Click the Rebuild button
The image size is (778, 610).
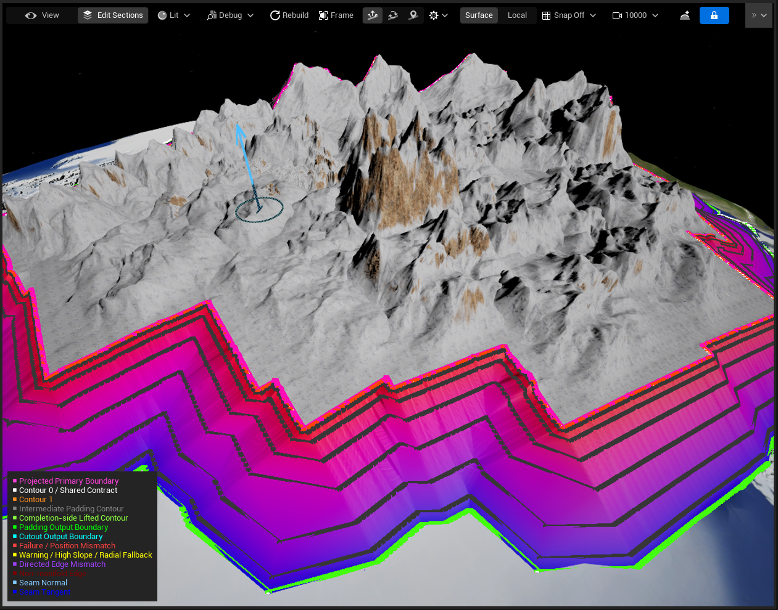tap(289, 15)
